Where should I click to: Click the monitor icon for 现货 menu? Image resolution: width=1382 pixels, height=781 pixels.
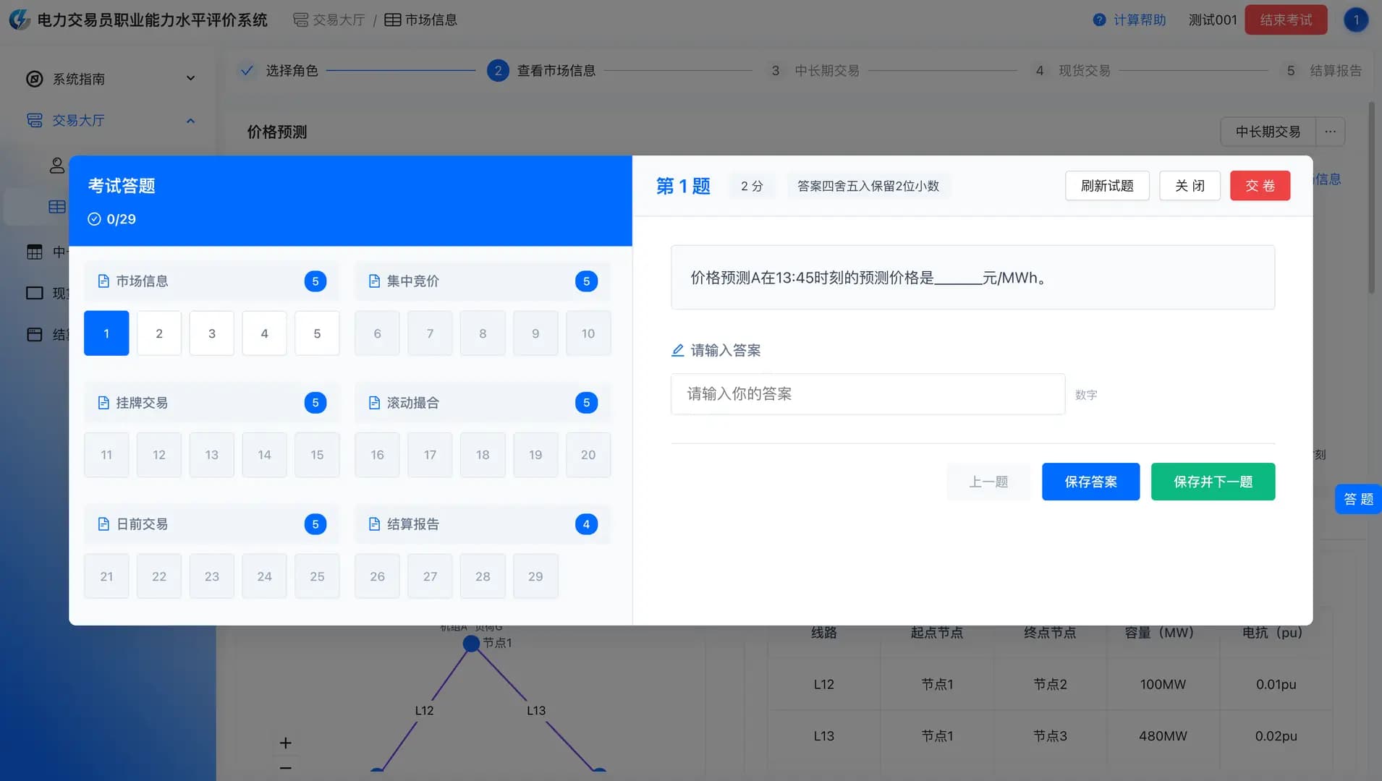point(35,293)
